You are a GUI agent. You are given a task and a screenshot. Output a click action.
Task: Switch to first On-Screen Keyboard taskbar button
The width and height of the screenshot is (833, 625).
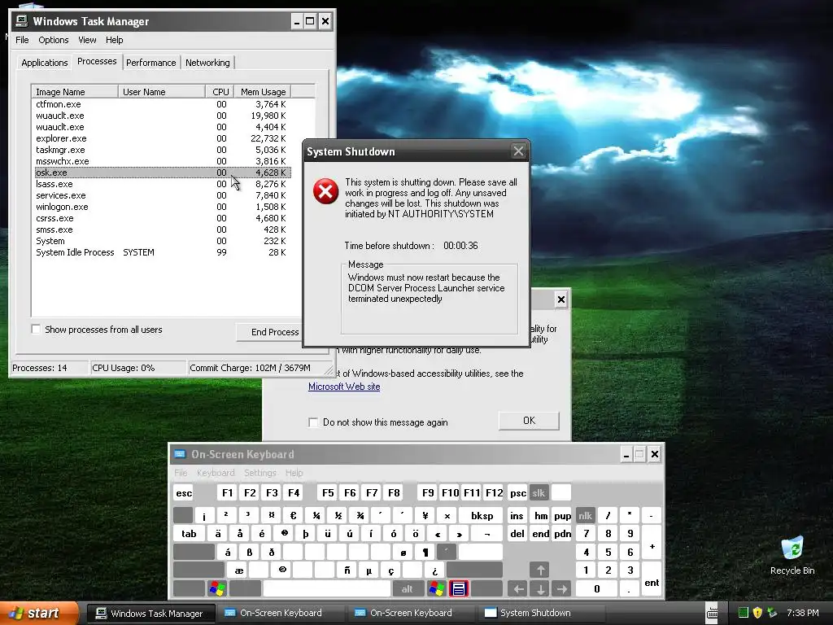coord(280,613)
